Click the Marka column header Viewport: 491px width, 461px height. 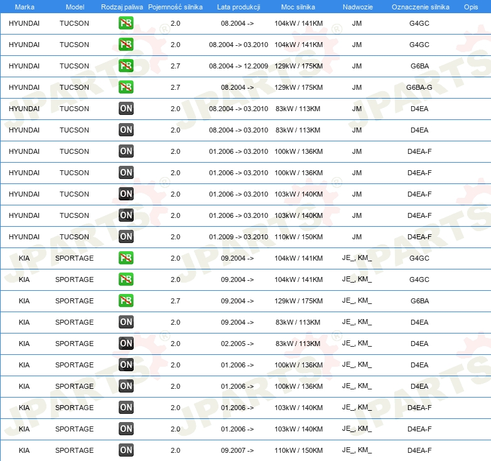tap(24, 7)
